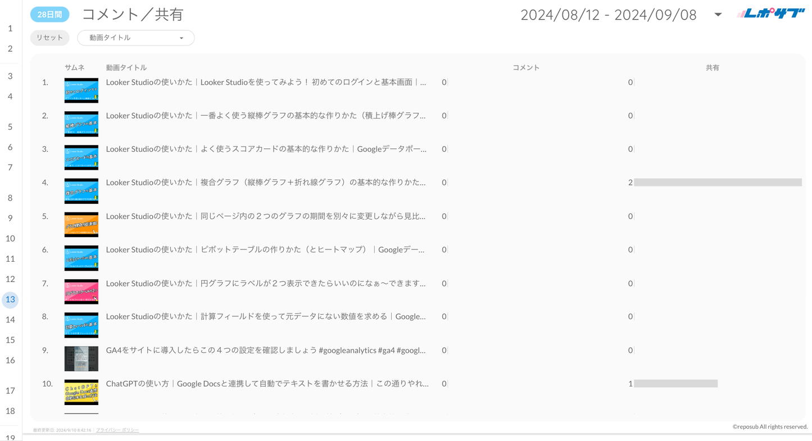The height and width of the screenshot is (441, 812).
Task: Go to page 8 in sidebar
Action: (x=10, y=198)
